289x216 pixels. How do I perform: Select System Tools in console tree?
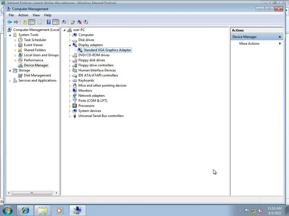(29, 35)
